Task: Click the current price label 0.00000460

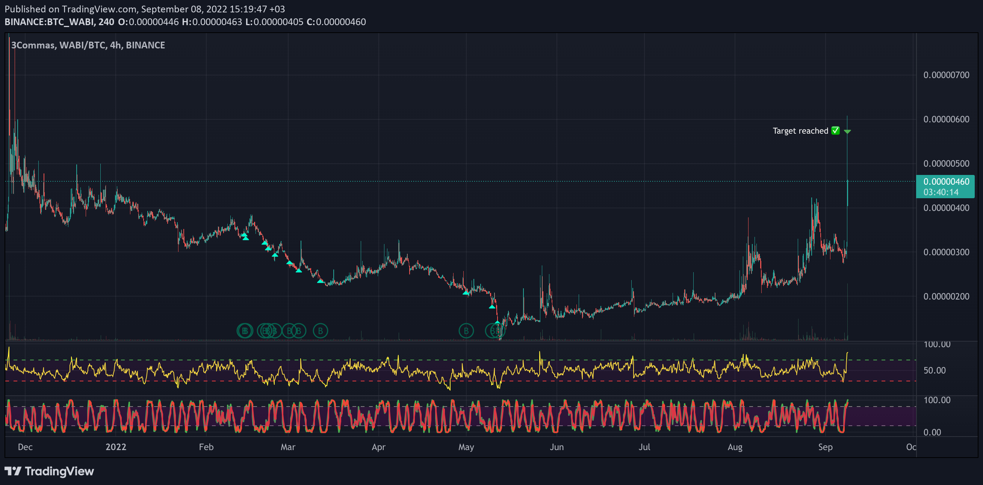Action: [x=947, y=181]
